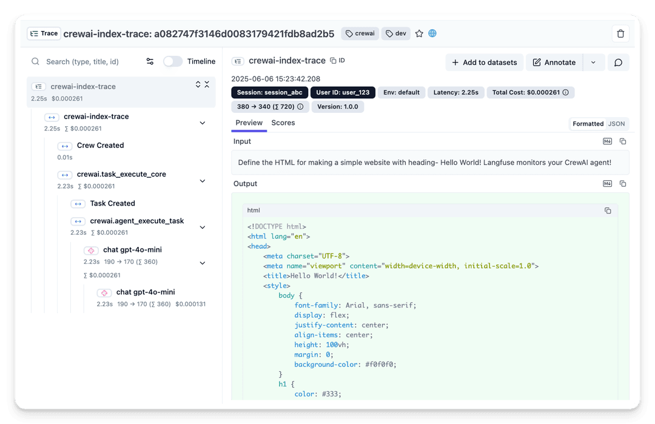The height and width of the screenshot is (424, 655).
Task: Collapse the crewai.task_execute_core chevron
Action: click(202, 181)
